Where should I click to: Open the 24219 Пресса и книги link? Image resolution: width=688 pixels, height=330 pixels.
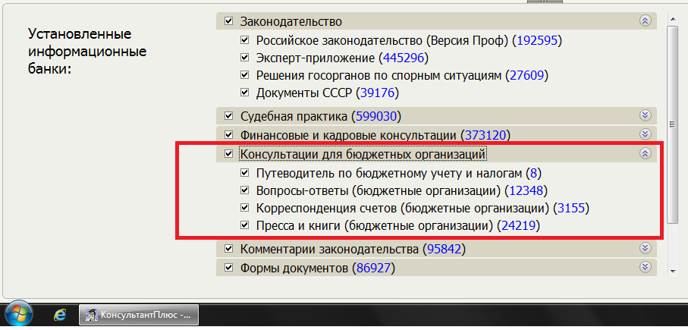tap(518, 226)
